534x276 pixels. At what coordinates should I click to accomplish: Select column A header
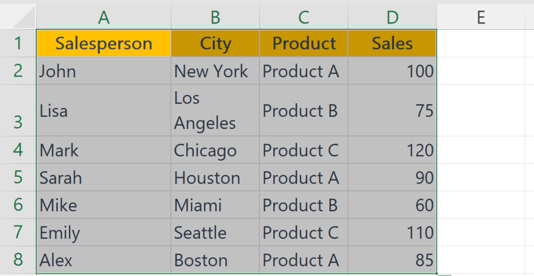[x=104, y=17]
